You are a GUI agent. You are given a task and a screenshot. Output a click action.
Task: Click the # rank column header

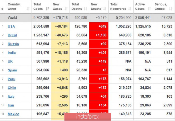2,9
